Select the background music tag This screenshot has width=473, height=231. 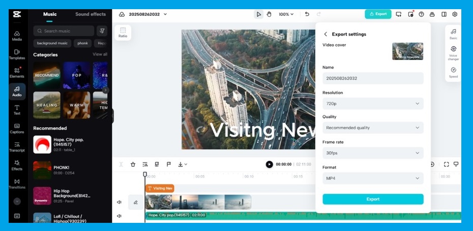(52, 43)
